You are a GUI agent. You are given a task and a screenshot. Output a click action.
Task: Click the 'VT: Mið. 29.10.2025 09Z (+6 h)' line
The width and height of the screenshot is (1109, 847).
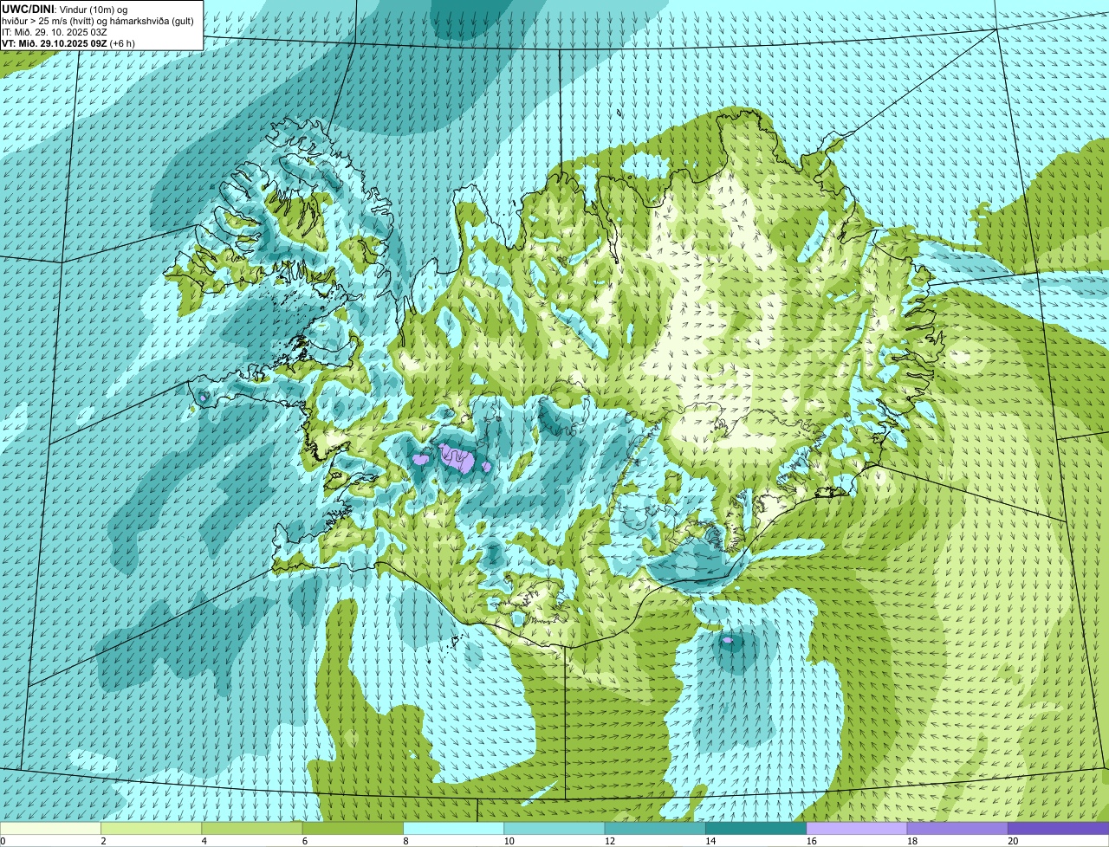68,43
